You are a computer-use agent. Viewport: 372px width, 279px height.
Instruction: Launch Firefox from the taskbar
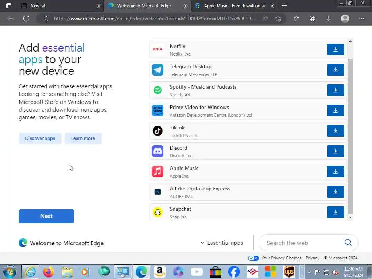pos(49,272)
